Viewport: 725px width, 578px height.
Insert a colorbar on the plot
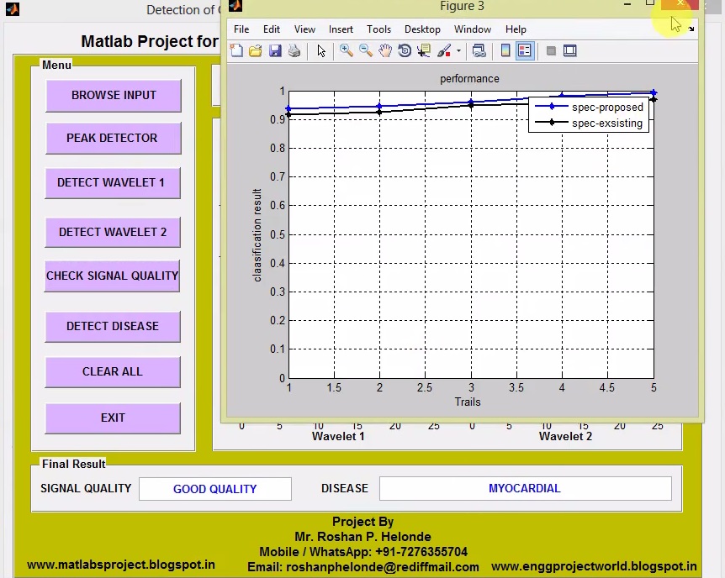[x=505, y=50]
